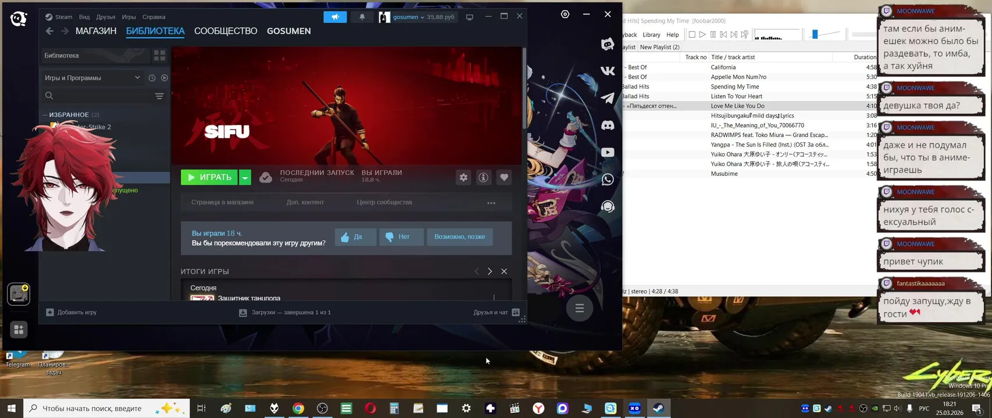Go forward with Steam forward arrow

coord(65,31)
